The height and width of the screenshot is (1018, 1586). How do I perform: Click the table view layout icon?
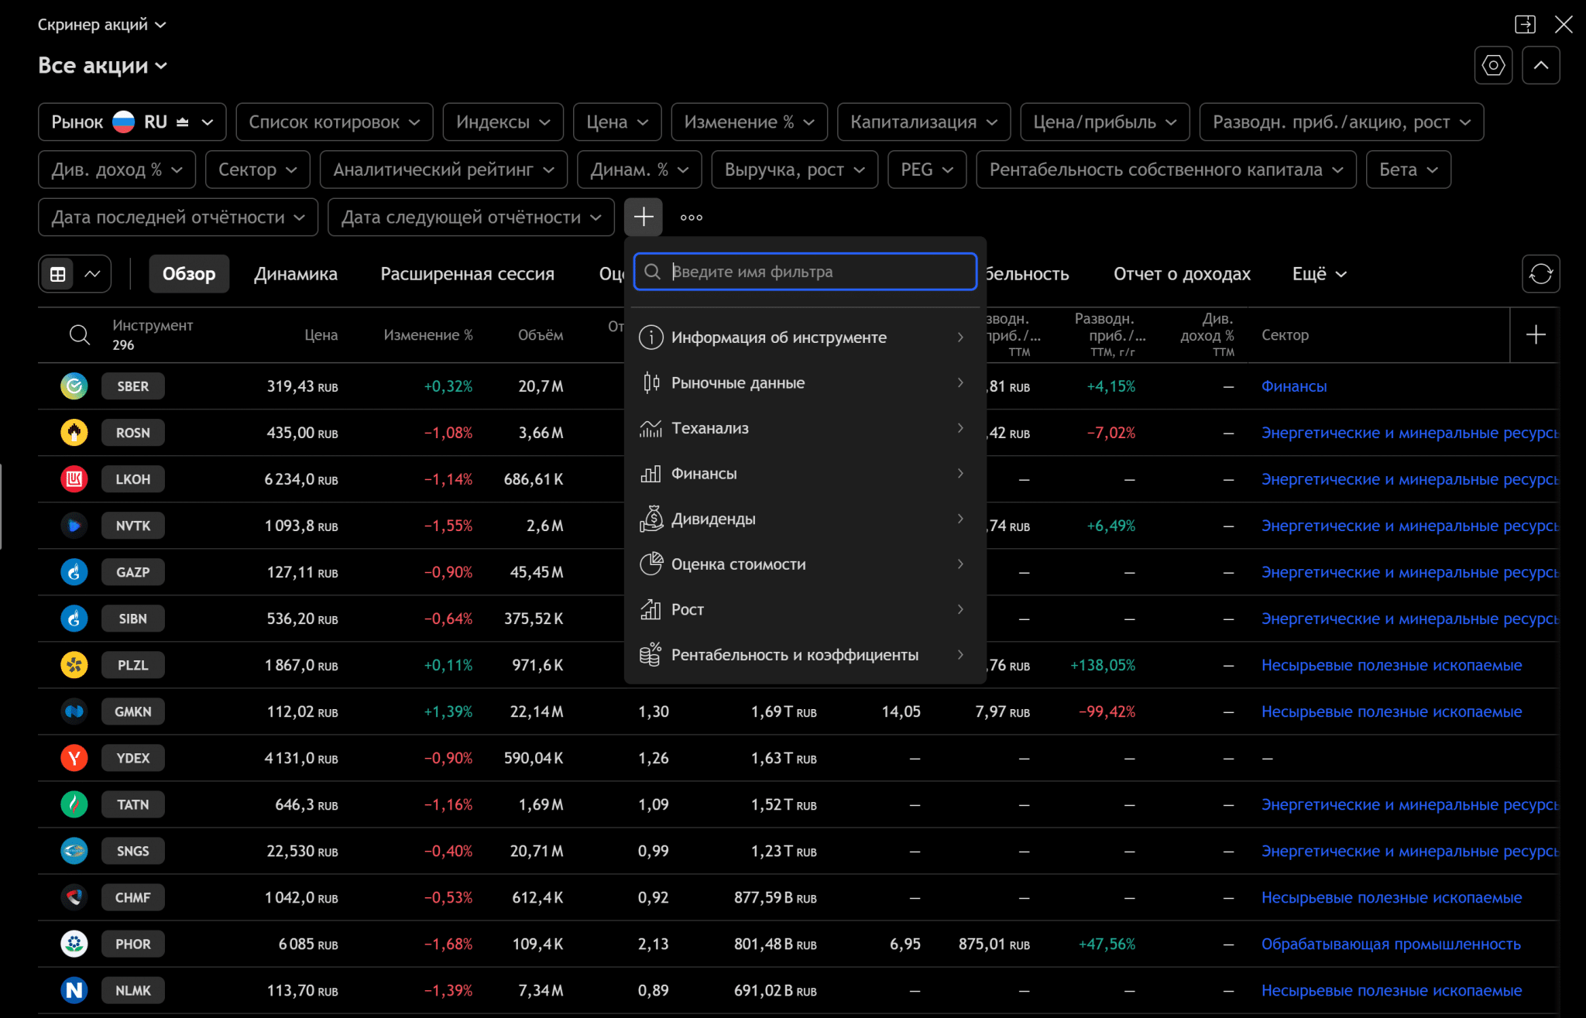pos(58,274)
